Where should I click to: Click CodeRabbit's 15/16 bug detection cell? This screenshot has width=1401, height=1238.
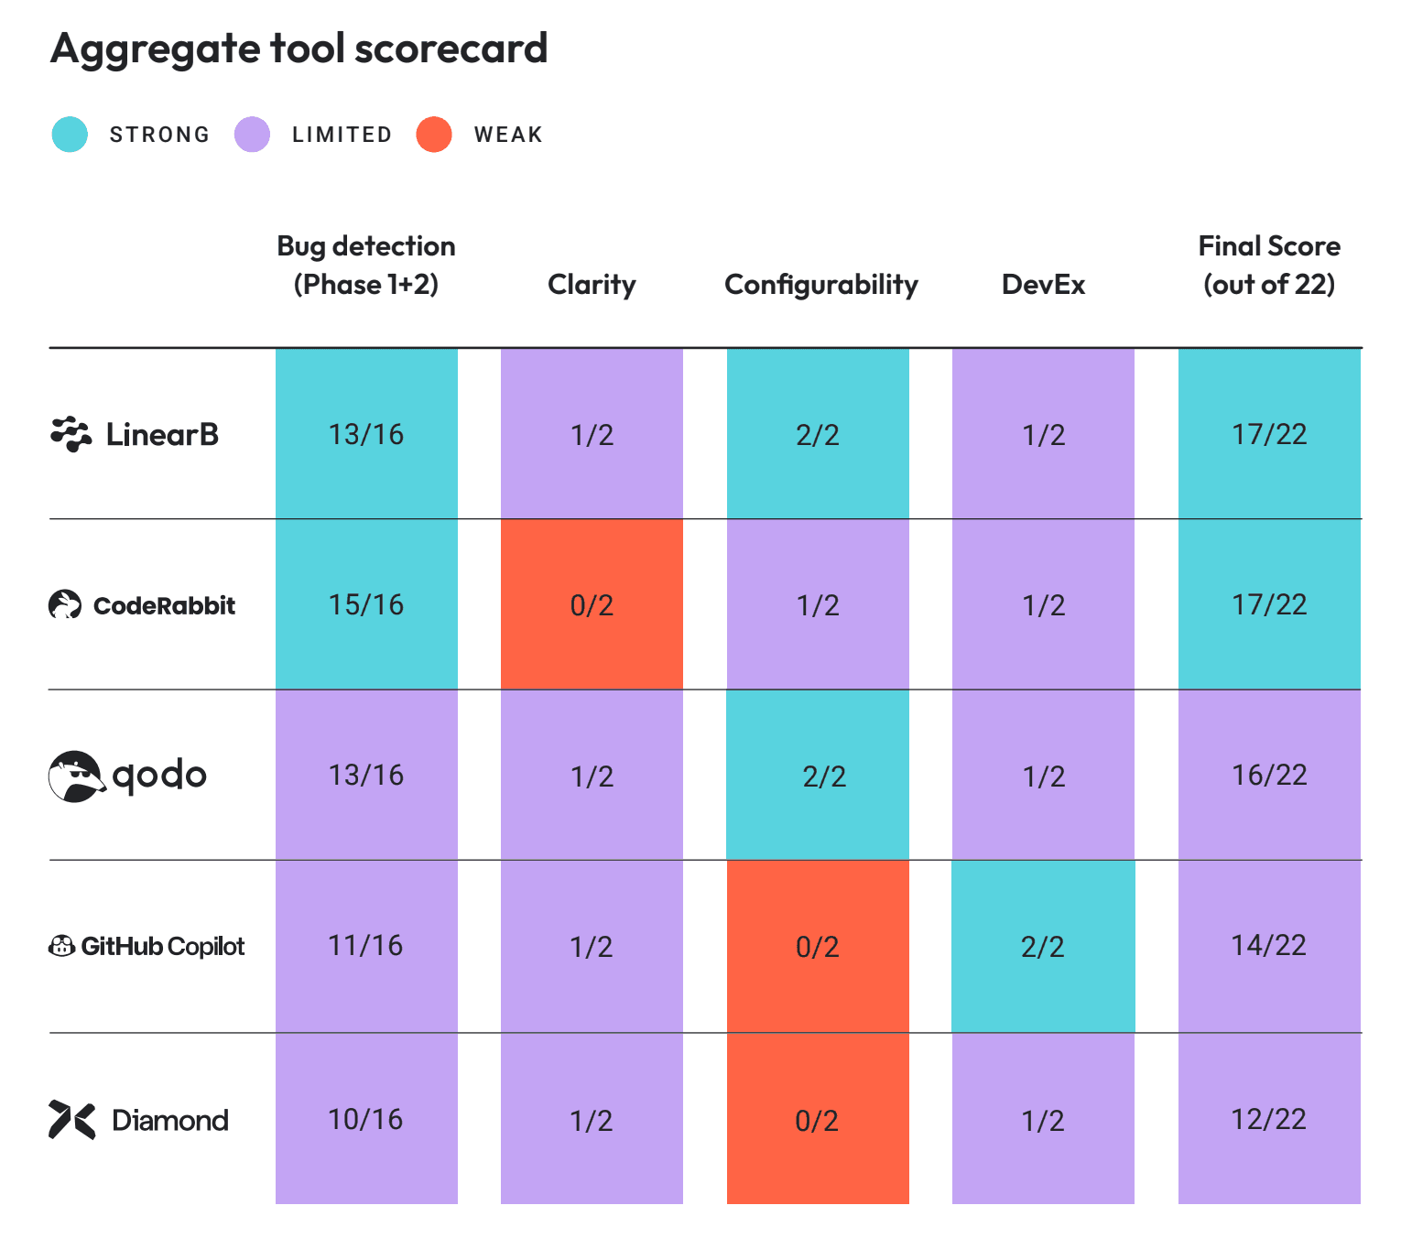coord(366,604)
